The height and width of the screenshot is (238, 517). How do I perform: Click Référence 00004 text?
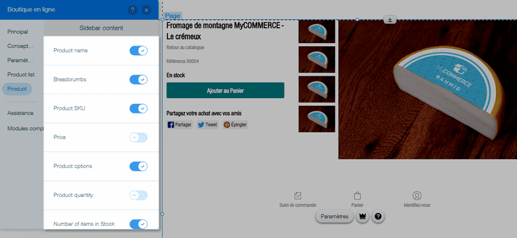tap(183, 62)
